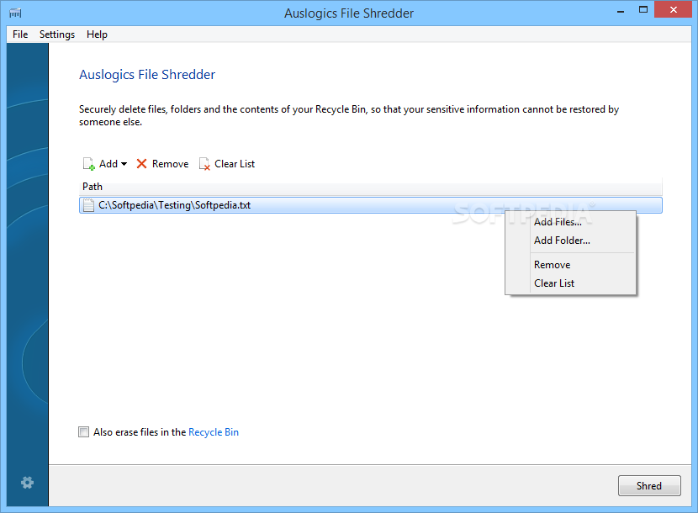Open the Recycle Bin link
This screenshot has height=513, width=698.
pyautogui.click(x=214, y=432)
